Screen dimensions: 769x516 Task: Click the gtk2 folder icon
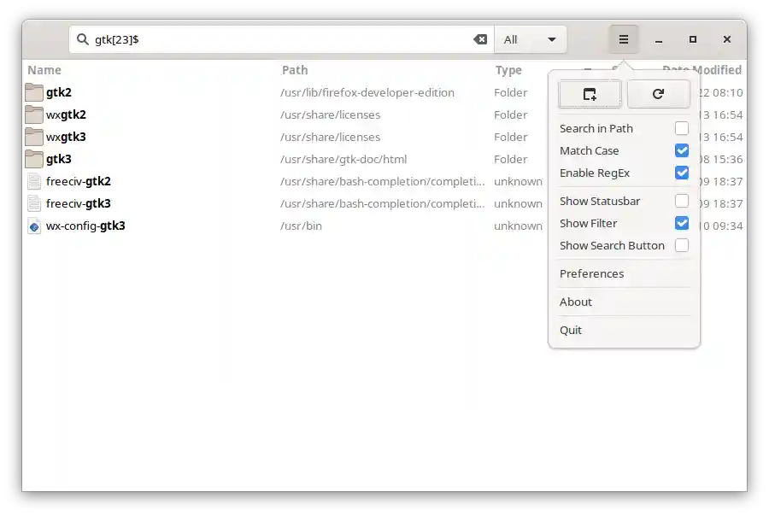tap(34, 92)
